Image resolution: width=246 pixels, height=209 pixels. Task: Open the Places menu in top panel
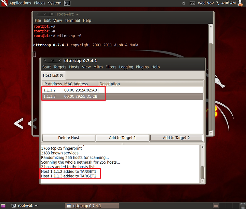click(40, 3)
